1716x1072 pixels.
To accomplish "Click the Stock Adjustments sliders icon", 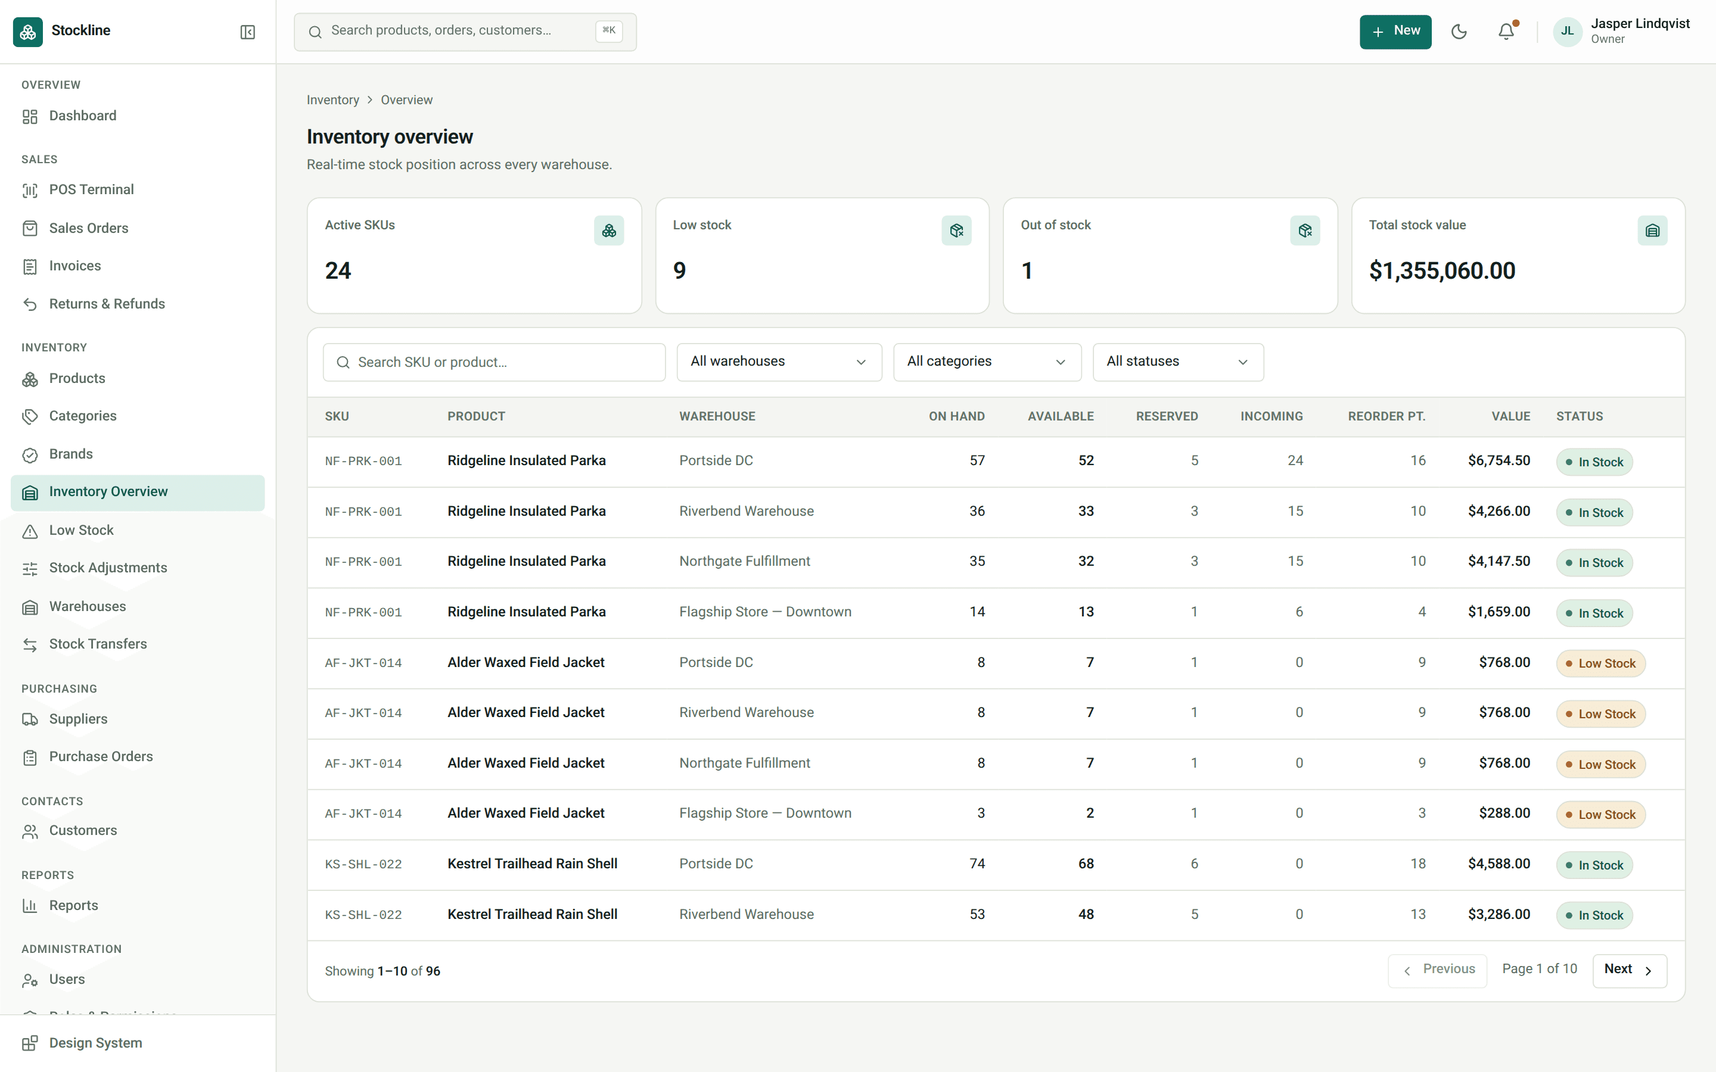I will [x=30, y=569].
